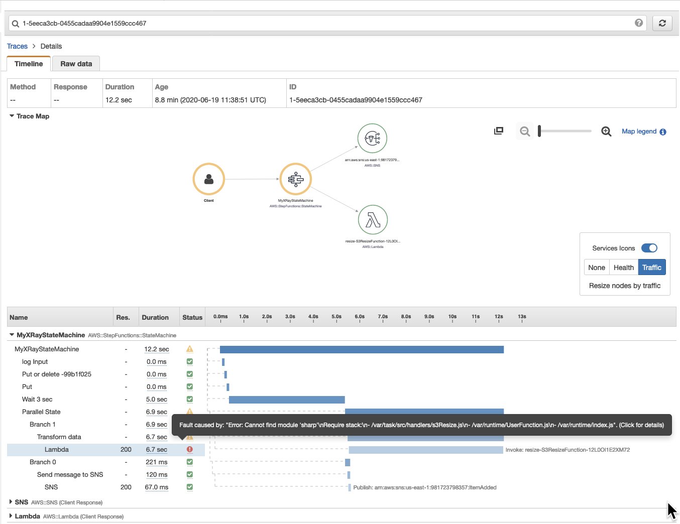The height and width of the screenshot is (524, 680).
Task: Click the 5.0 sec duration value
Action: (157, 399)
